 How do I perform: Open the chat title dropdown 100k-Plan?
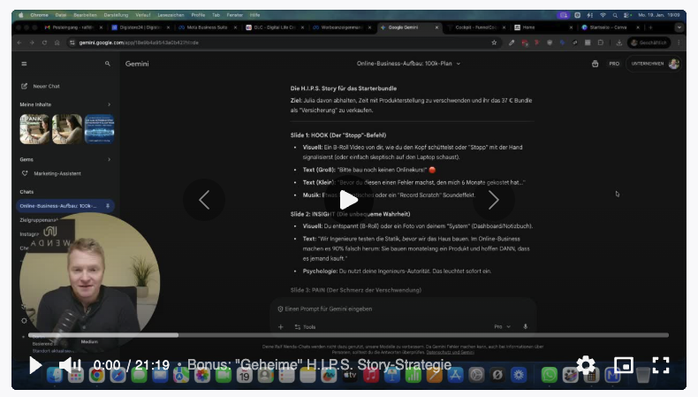pyautogui.click(x=408, y=64)
